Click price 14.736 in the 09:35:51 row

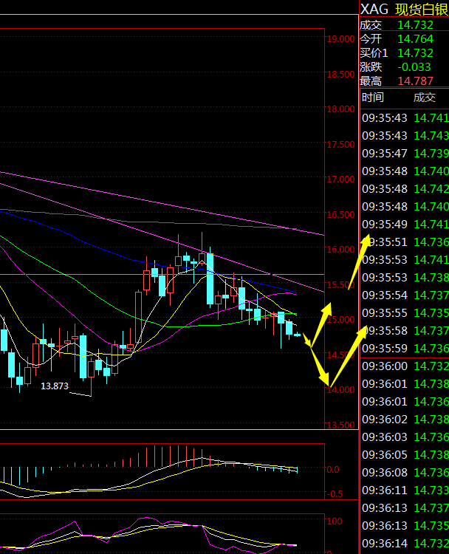[x=431, y=242]
